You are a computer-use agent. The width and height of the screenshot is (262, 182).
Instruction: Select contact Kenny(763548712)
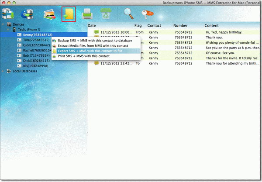(x=38, y=35)
